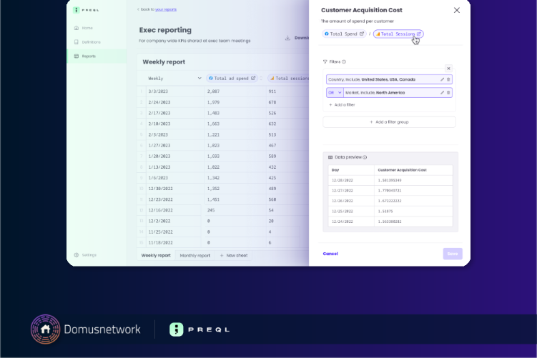Click the Data preview info icon

tap(365, 157)
